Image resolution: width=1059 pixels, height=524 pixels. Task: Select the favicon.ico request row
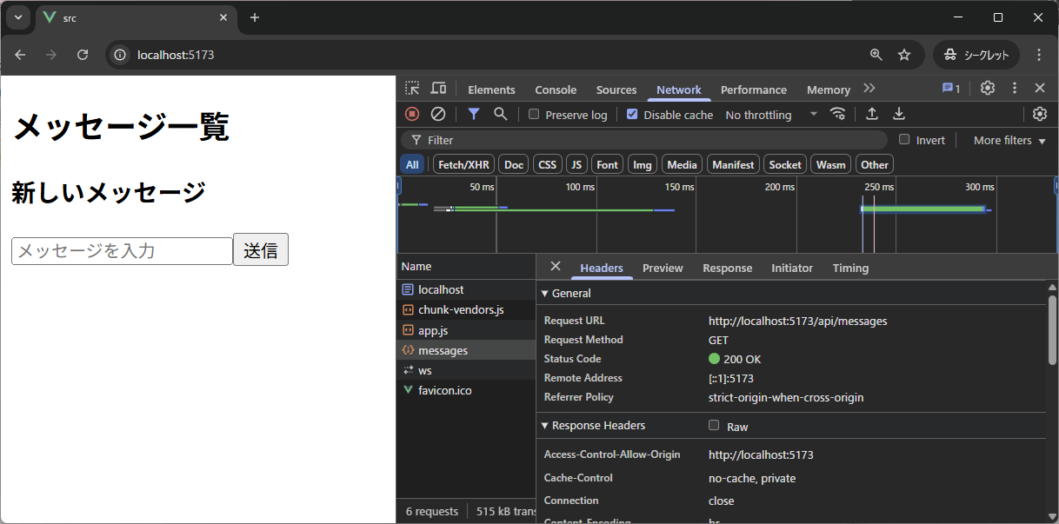[466, 390]
